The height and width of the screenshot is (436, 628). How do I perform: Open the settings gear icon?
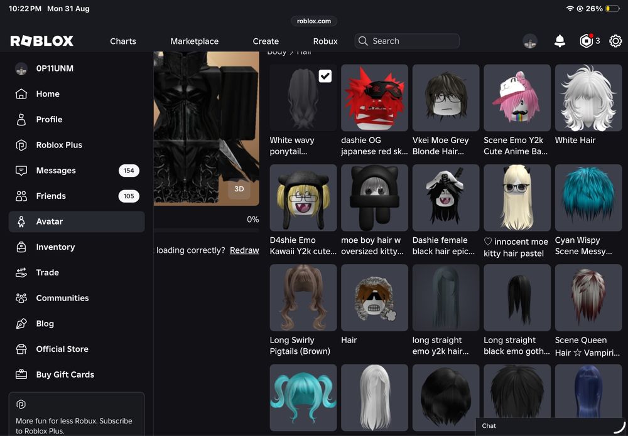tap(615, 41)
